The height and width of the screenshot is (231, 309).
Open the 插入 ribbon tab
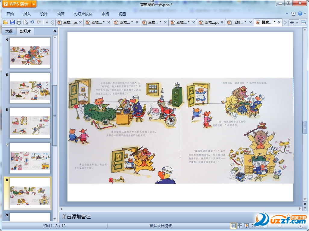(27, 14)
